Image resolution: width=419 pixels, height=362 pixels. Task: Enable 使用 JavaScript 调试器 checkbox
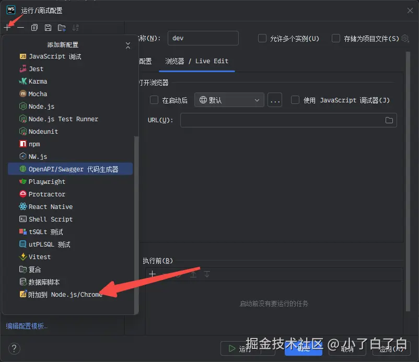tap(295, 100)
